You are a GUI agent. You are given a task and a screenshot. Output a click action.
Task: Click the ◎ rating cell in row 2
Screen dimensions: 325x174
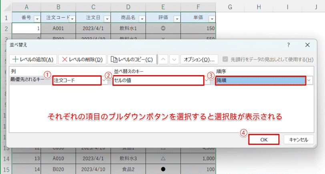(163, 28)
